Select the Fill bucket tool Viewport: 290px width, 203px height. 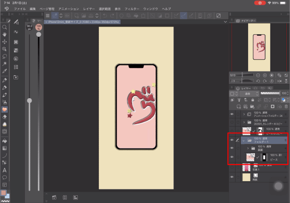coord(5,141)
